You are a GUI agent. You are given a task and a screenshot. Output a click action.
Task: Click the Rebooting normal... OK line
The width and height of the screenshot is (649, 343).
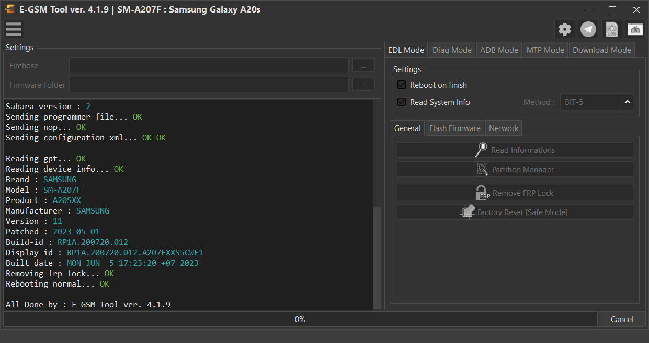pyautogui.click(x=58, y=284)
